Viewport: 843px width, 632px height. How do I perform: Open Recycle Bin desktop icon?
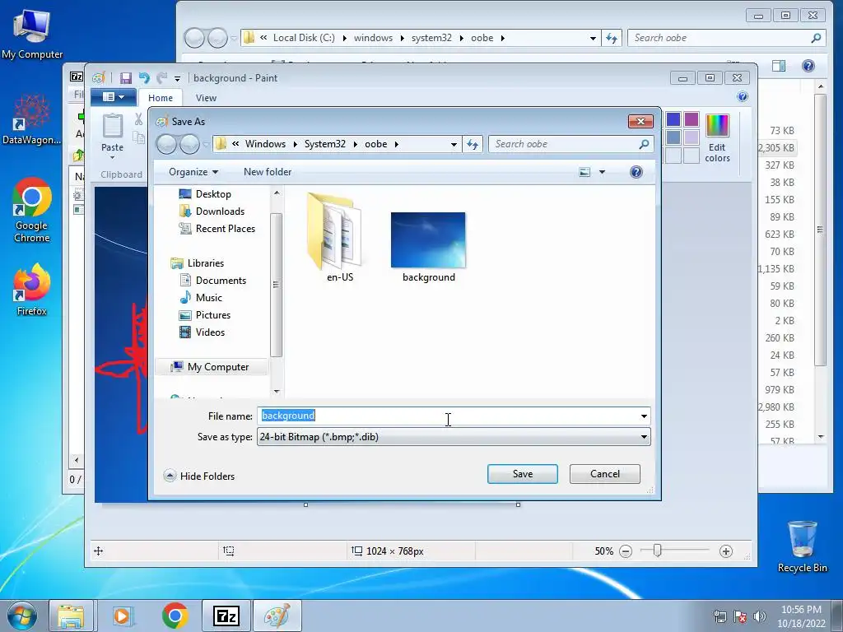click(802, 546)
